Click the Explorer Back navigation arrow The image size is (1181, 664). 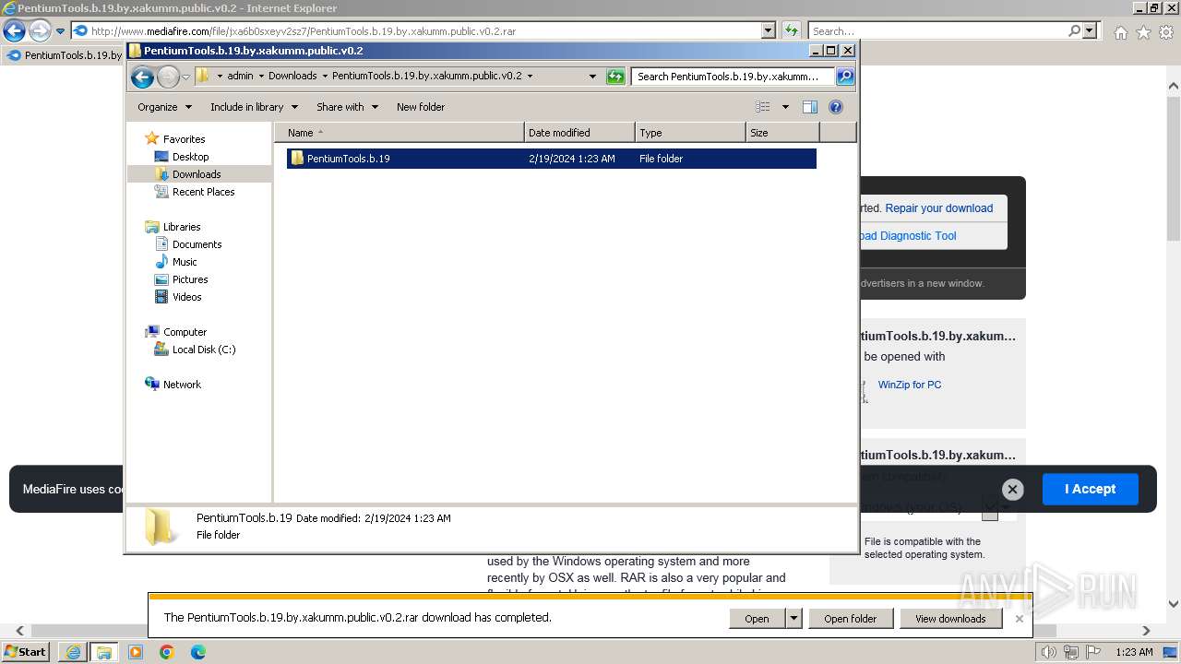point(142,77)
